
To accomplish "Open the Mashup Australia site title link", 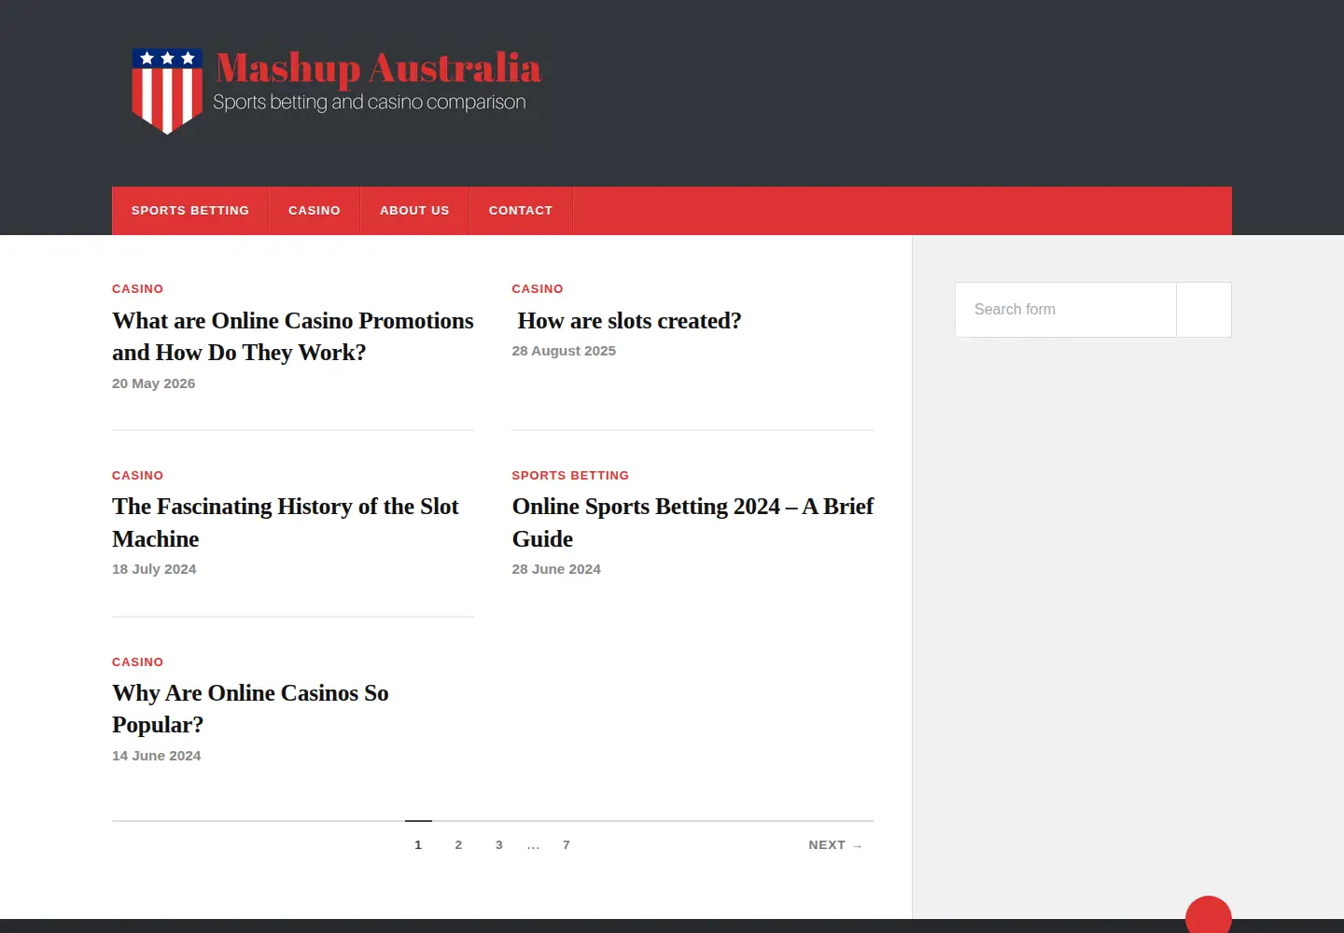I will click(378, 68).
